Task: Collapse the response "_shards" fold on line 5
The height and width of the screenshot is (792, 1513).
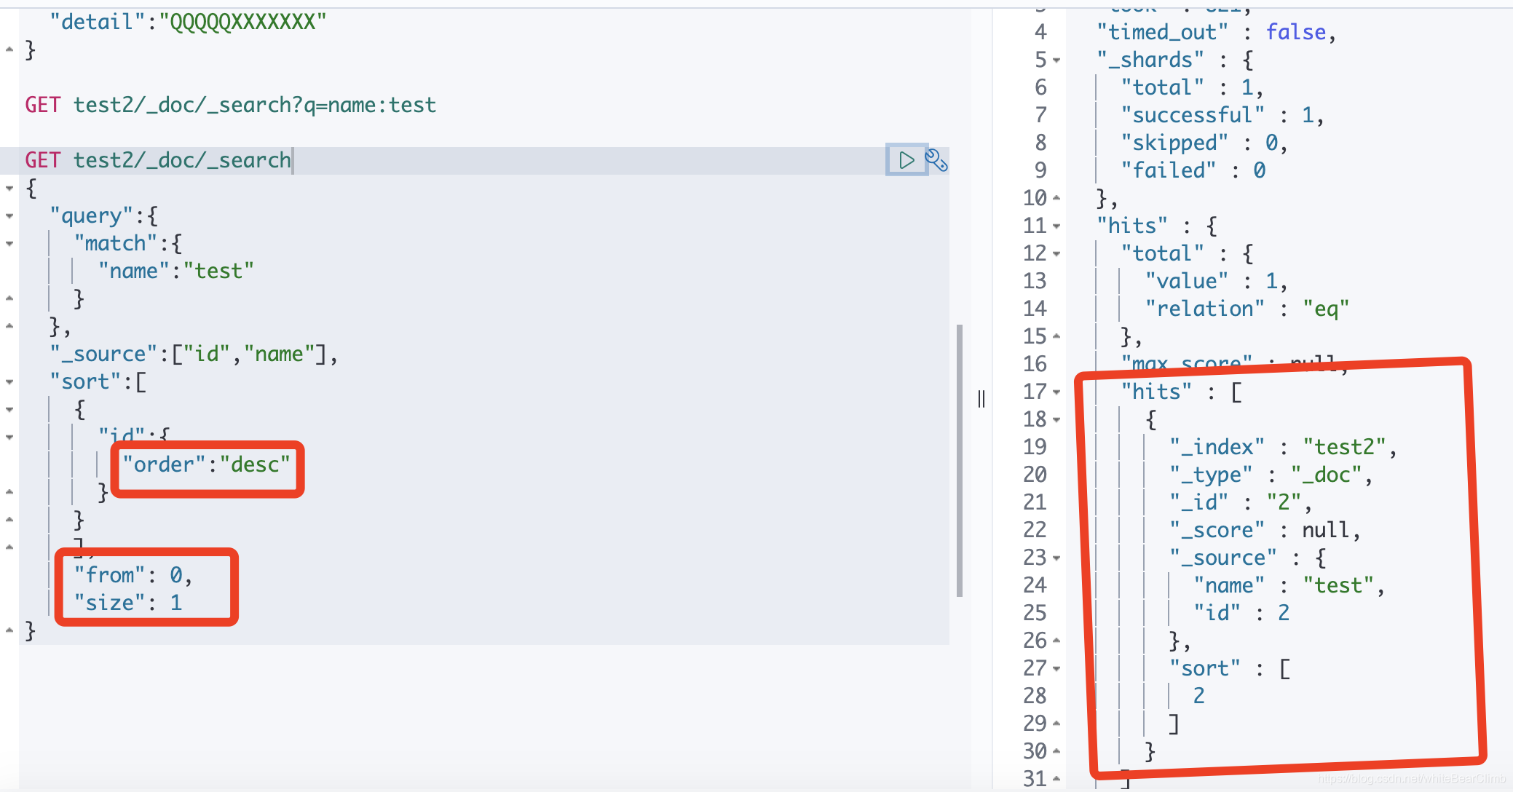Action: coord(1056,60)
